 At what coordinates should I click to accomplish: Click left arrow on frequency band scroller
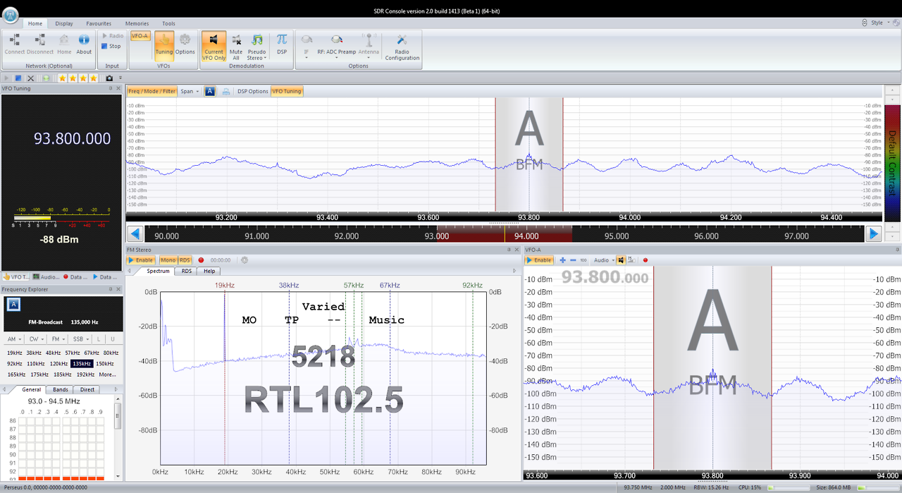point(135,234)
